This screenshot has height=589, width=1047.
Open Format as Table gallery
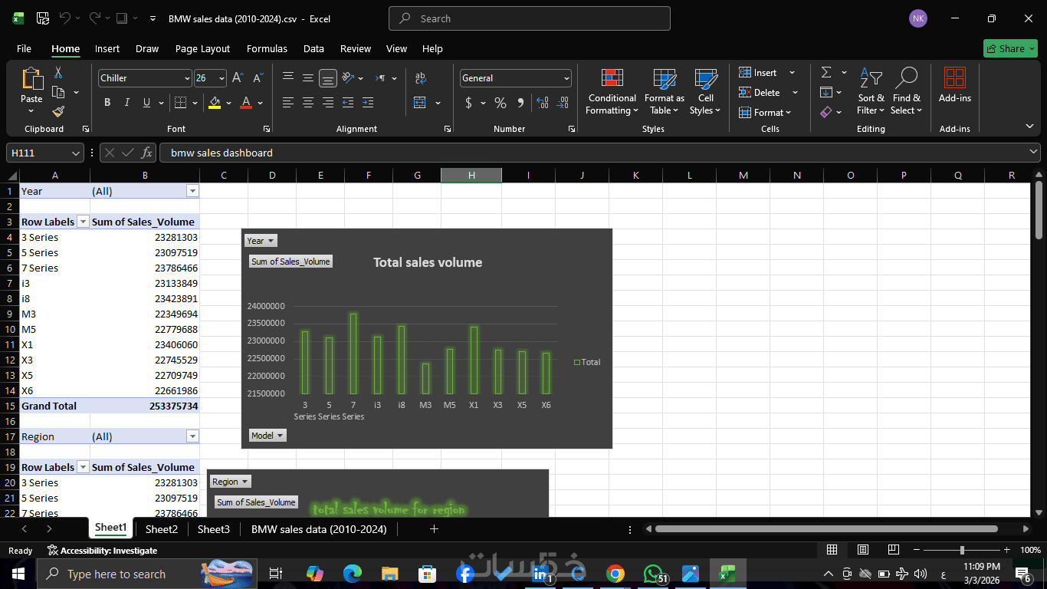(665, 91)
